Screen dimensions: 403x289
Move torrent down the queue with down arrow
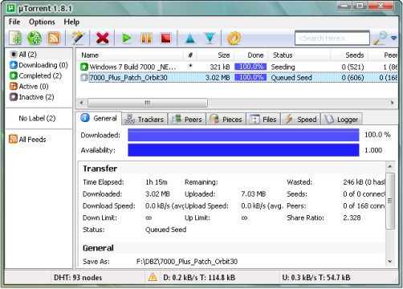point(210,39)
